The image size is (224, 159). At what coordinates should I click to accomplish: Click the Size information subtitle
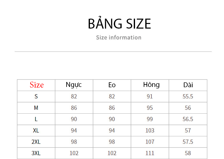119,38
